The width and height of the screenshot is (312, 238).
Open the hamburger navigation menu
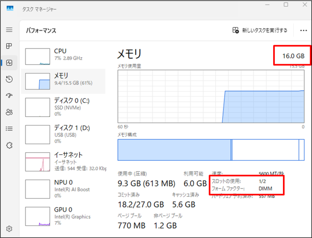(9, 30)
